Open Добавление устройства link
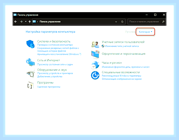Screen dimensions: 179x140 [50, 77]
